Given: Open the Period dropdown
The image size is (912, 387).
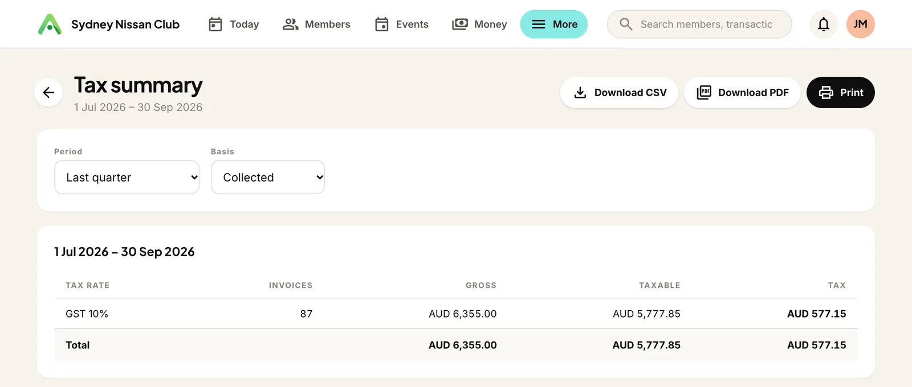Looking at the screenshot, I should [127, 177].
